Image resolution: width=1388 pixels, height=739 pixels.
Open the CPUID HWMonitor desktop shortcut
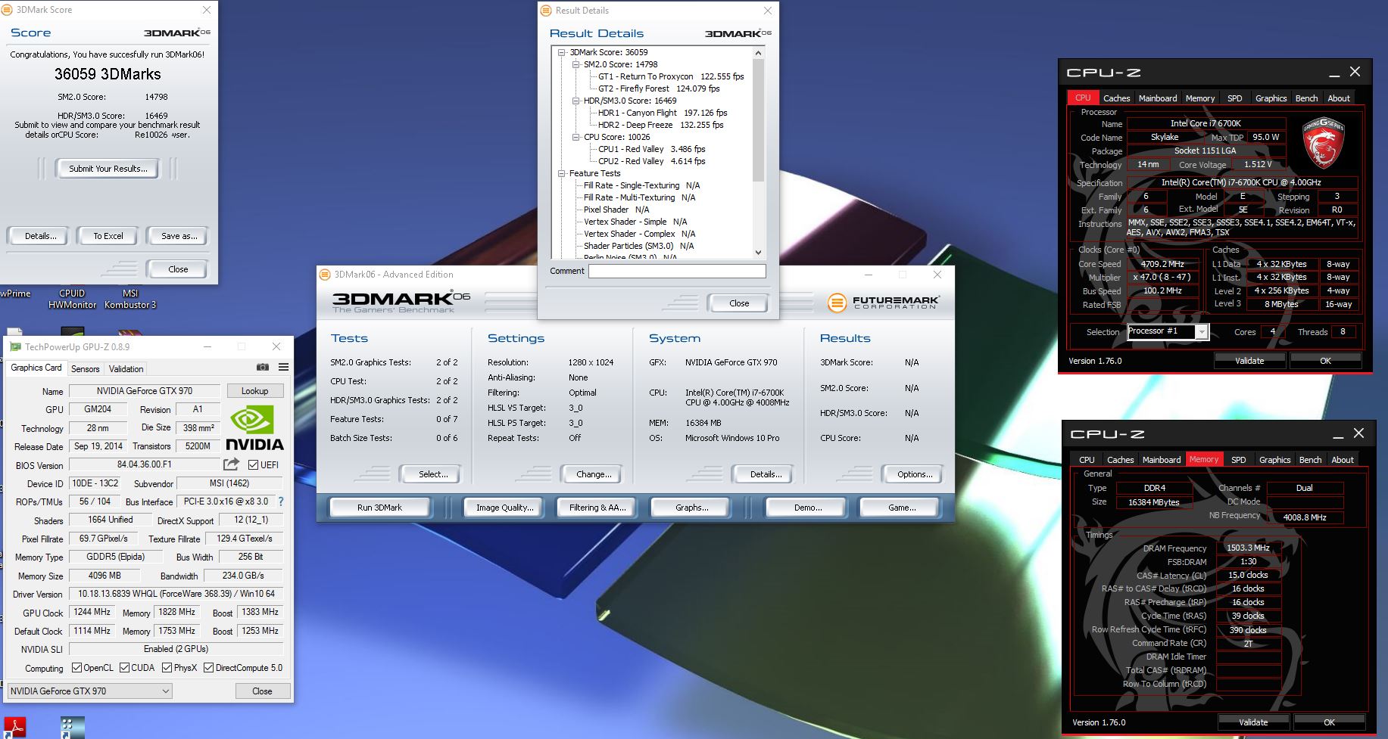point(72,299)
